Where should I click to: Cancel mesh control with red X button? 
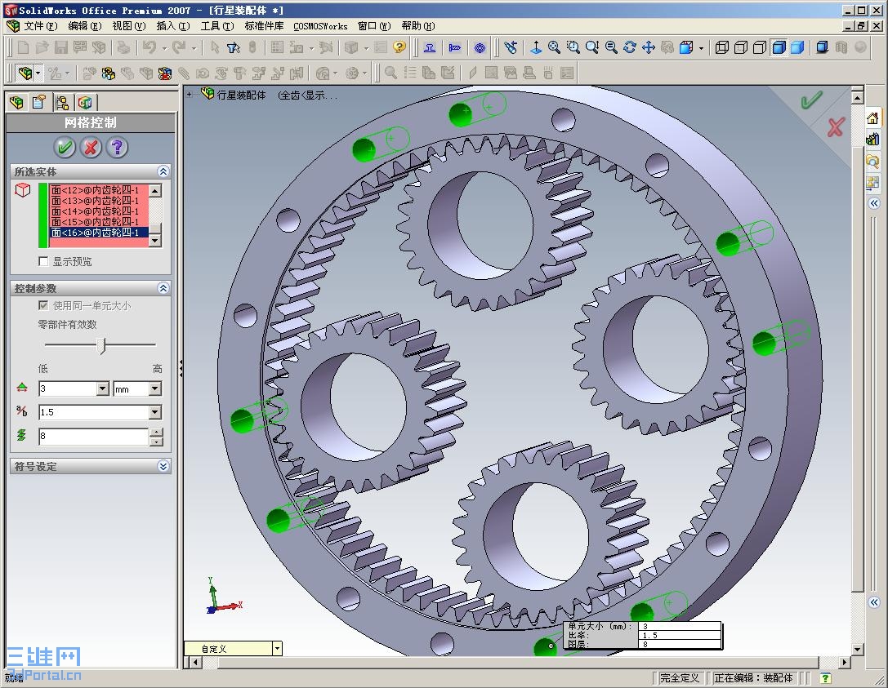point(91,148)
